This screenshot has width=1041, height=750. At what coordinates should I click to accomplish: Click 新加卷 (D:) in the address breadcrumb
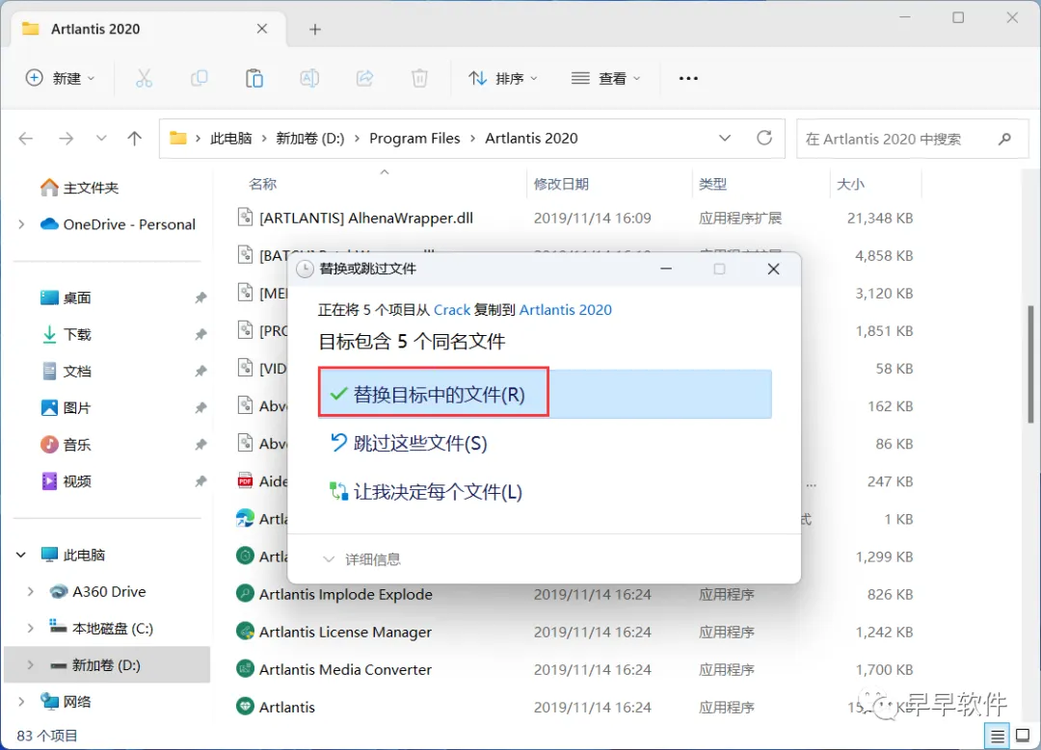(310, 138)
